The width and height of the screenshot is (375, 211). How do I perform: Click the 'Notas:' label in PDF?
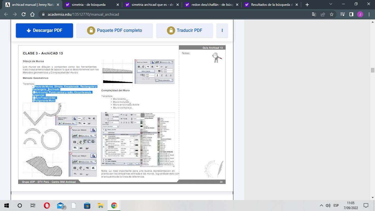186,53
